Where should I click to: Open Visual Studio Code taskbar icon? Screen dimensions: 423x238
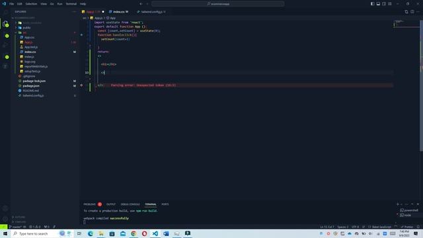click(155, 233)
